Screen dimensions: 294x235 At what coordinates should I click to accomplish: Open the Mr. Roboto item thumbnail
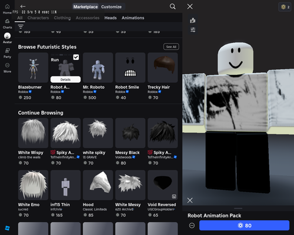(98, 68)
